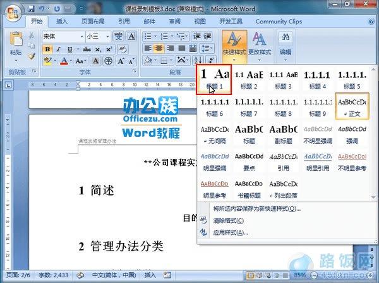Justify paragraph text
379x283 pixels.
(181, 48)
